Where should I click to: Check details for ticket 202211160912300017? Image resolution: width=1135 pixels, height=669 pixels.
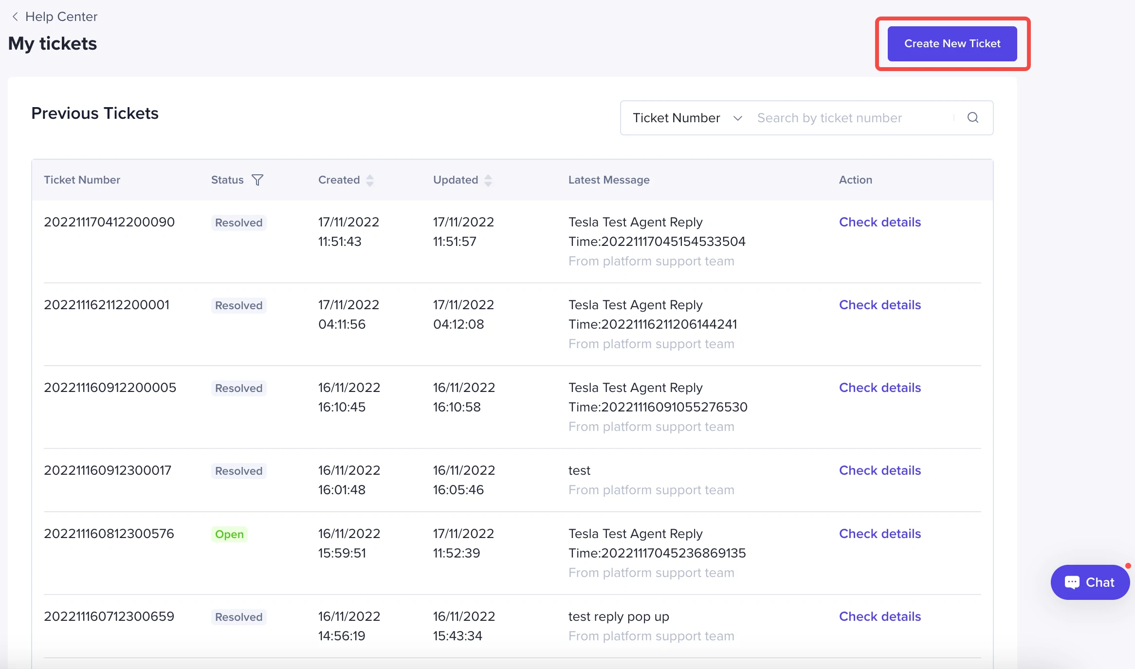pos(879,470)
